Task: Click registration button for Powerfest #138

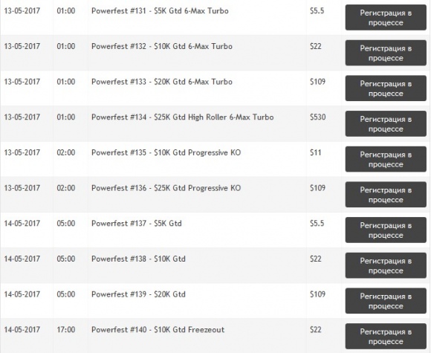Action: tap(386, 265)
